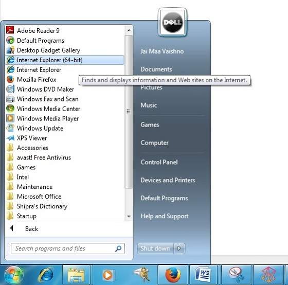Click the Windows Media Center icon
288x285 pixels.
pos(10,109)
